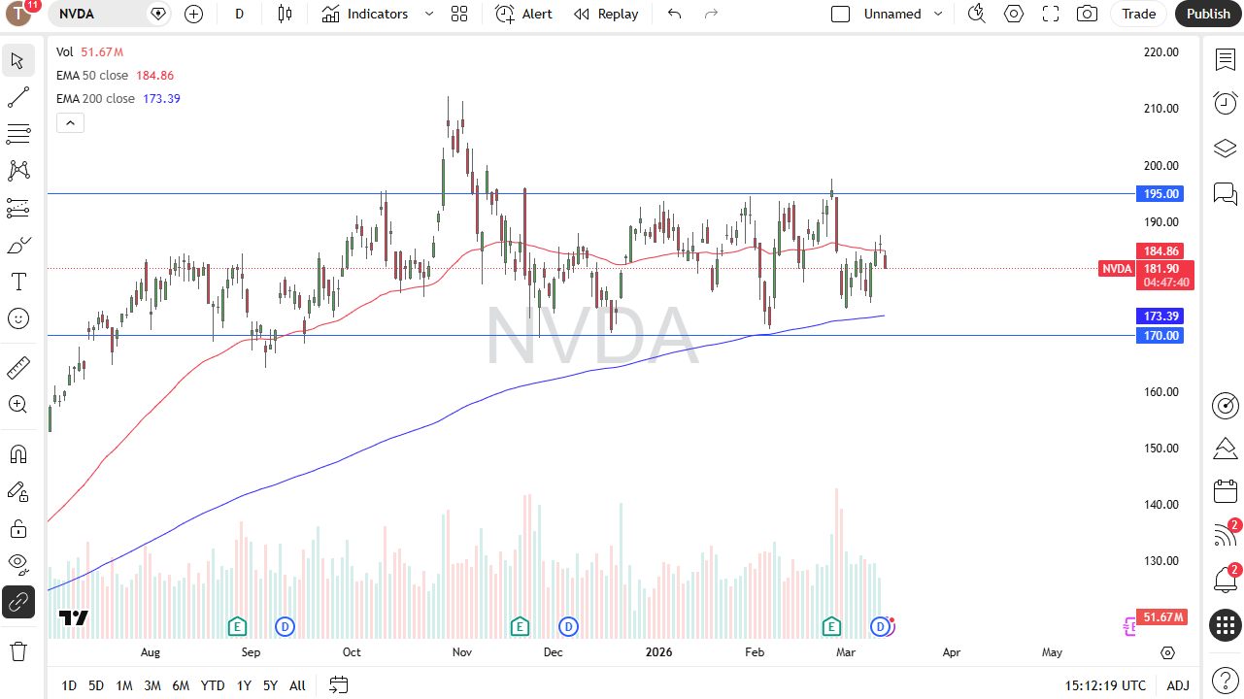Select the Text annotation tool
The width and height of the screenshot is (1244, 699).
click(x=17, y=282)
